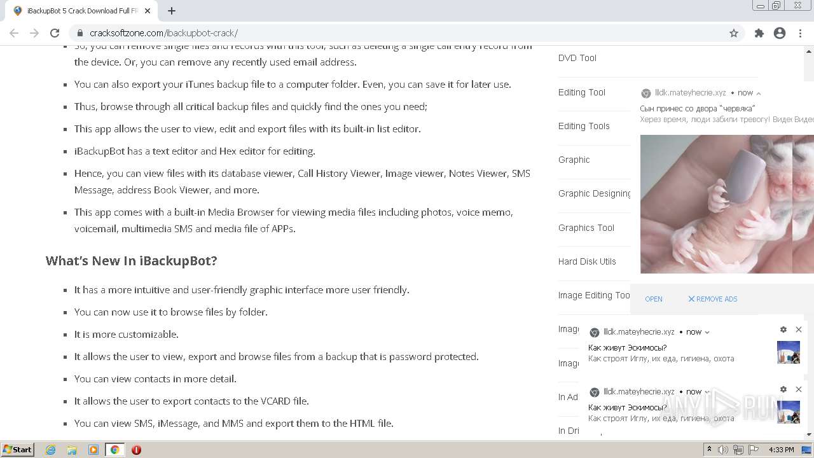
Task: Open settings gear on bottom notification
Action: [783, 389]
